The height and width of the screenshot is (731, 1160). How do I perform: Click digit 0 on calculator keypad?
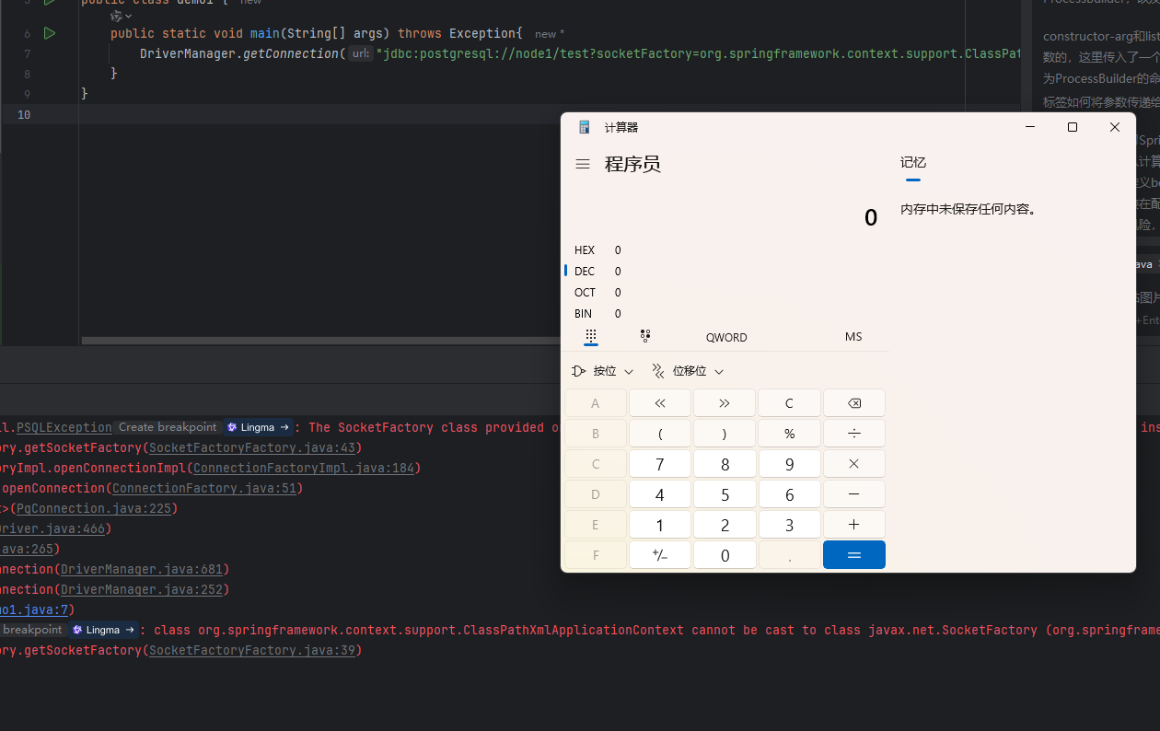coord(725,555)
